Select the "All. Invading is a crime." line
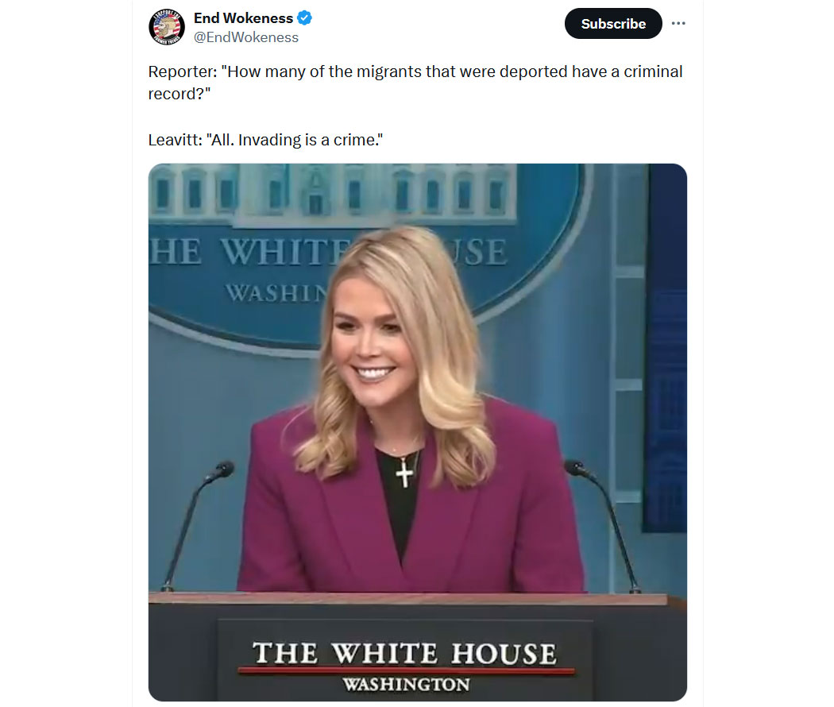The height and width of the screenshot is (707, 834). pos(265,140)
